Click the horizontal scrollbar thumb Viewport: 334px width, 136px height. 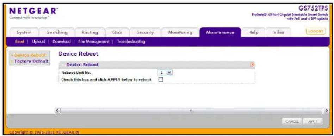click(x=191, y=110)
